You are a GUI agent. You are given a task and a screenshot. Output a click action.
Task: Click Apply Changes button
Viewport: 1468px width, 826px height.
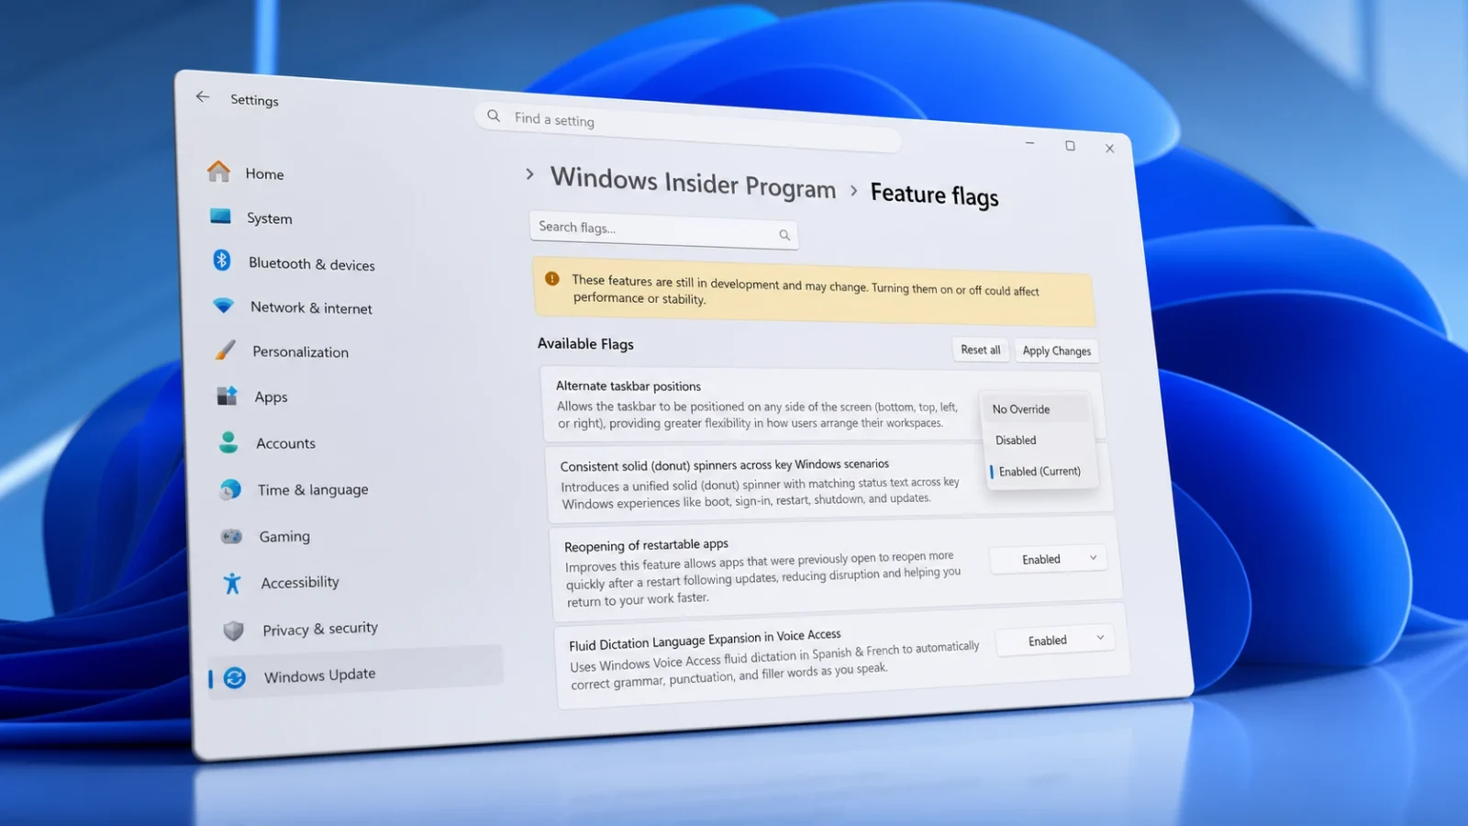click(x=1057, y=351)
